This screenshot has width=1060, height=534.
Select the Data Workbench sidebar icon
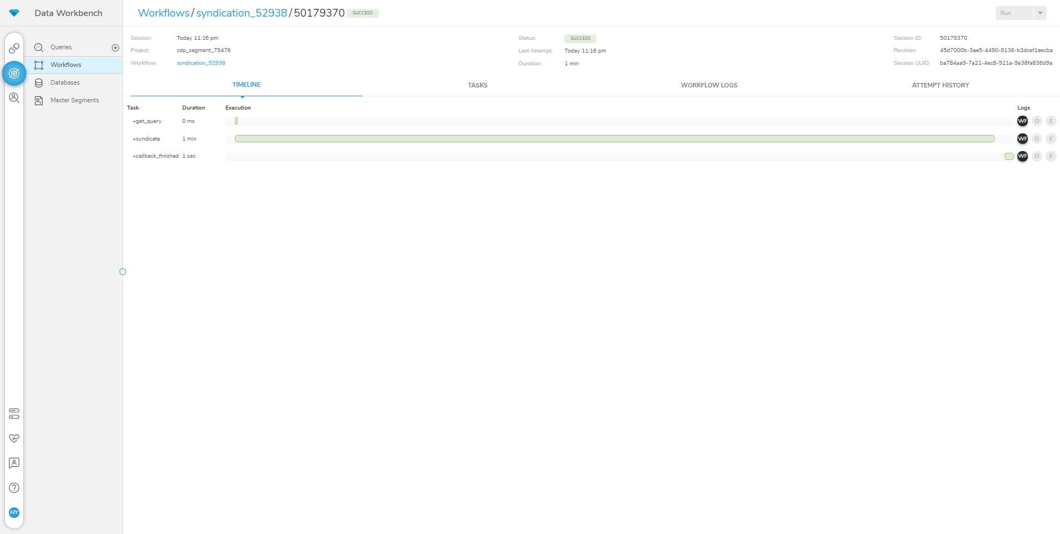coord(14,73)
